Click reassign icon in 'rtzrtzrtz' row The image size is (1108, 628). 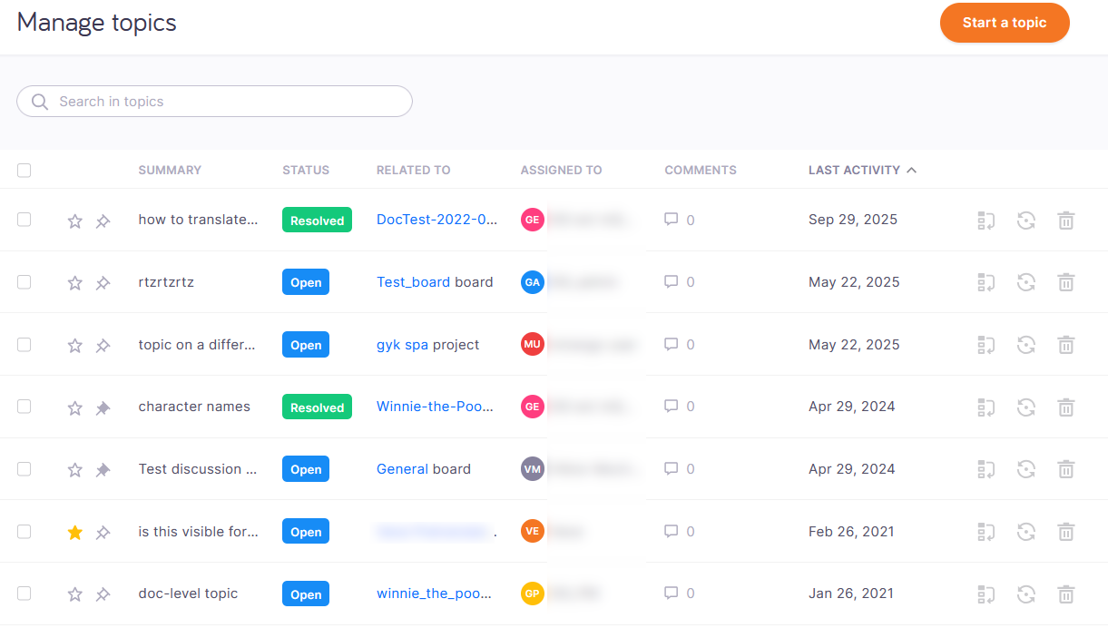click(986, 282)
